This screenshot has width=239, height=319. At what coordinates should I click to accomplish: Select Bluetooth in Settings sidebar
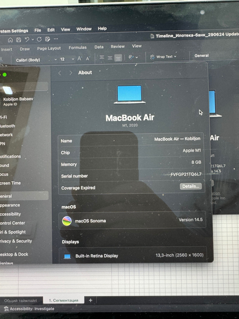point(7,126)
